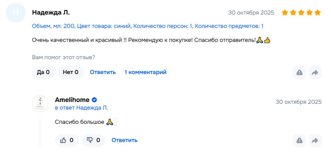This screenshot has height=156, width=331.
Task: Open the Amelihome seller logo avatar
Action: point(40,103)
